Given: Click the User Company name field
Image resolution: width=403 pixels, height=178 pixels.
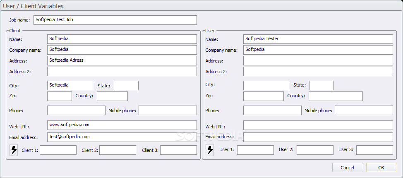Looking at the screenshot, I should 318,50.
